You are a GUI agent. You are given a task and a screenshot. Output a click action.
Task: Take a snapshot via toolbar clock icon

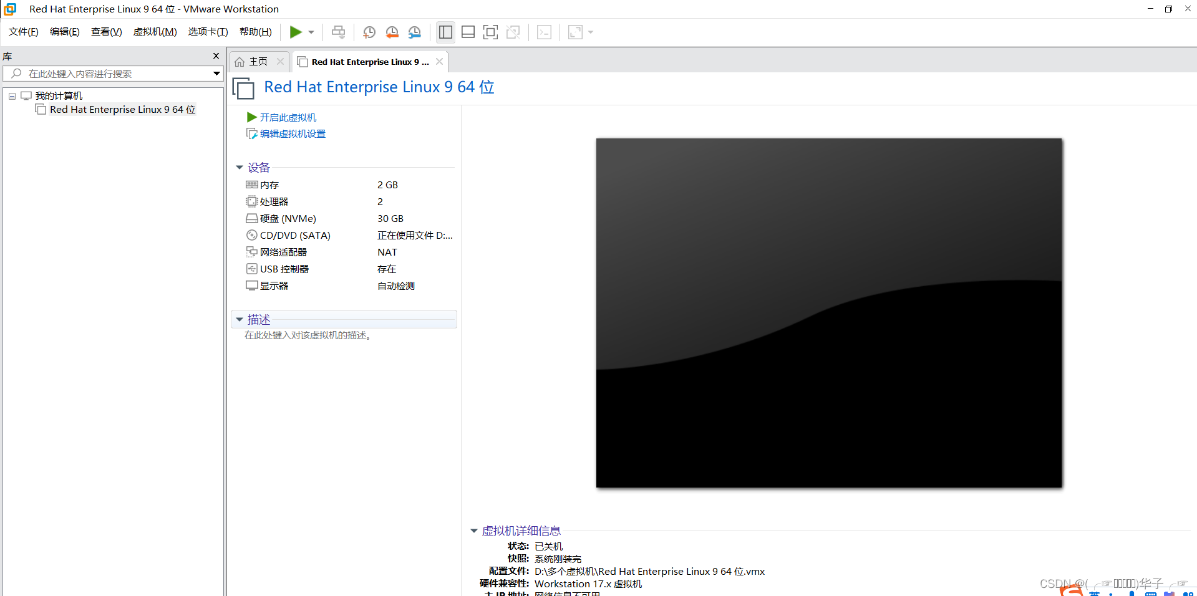tap(369, 32)
